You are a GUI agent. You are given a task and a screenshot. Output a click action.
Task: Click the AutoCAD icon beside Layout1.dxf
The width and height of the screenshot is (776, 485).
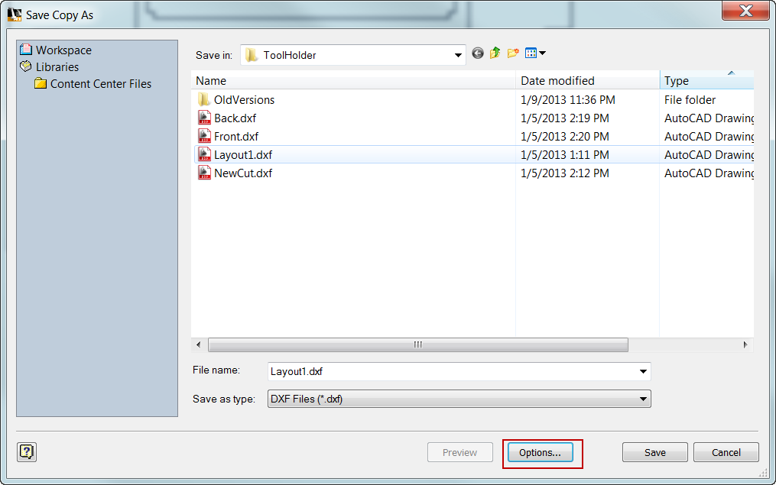[204, 154]
